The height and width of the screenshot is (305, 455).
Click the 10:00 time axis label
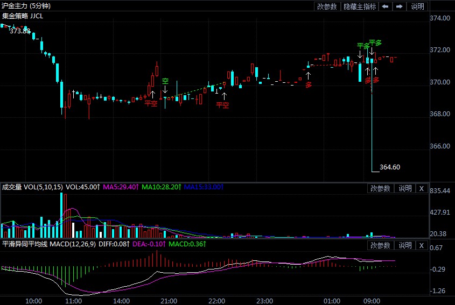[x=34, y=301]
